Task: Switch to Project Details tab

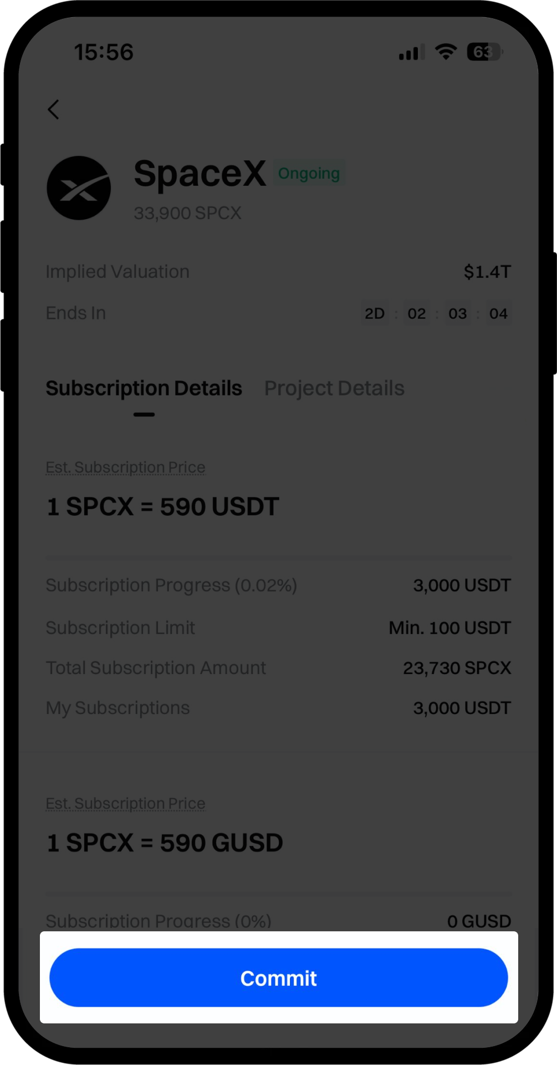Action: pyautogui.click(x=334, y=388)
